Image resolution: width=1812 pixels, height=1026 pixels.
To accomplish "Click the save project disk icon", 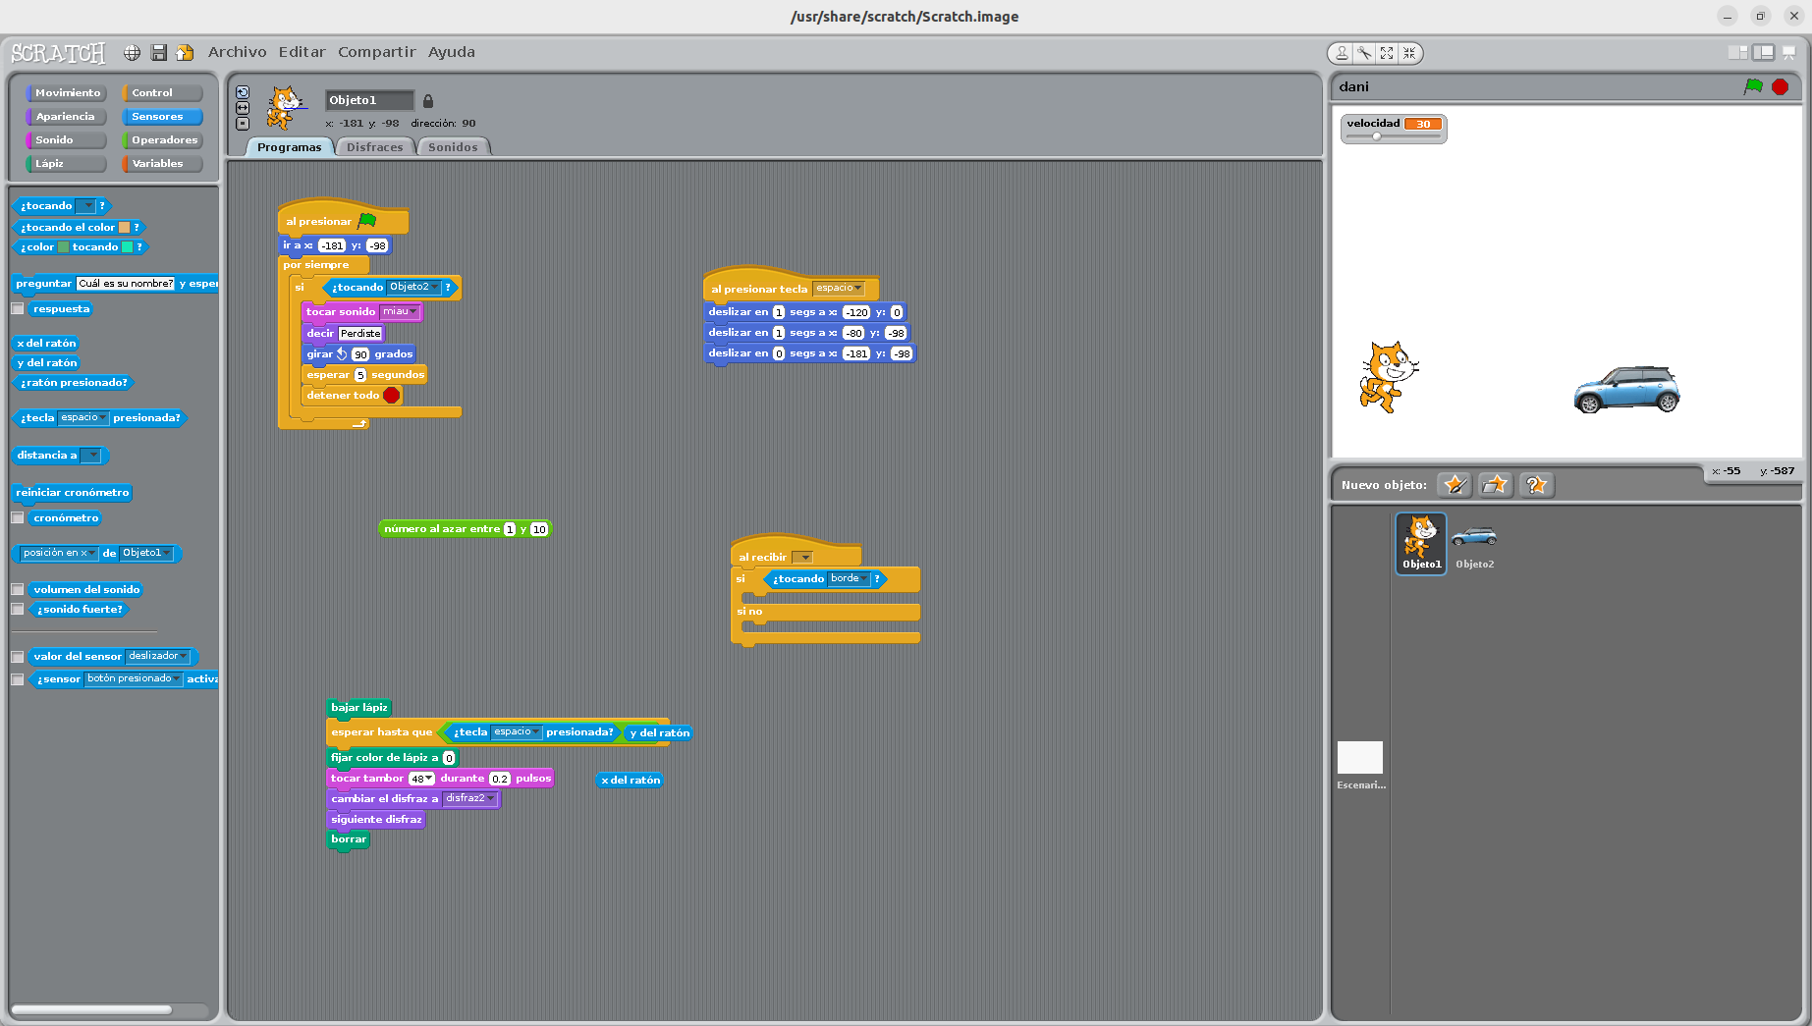I will tap(158, 52).
